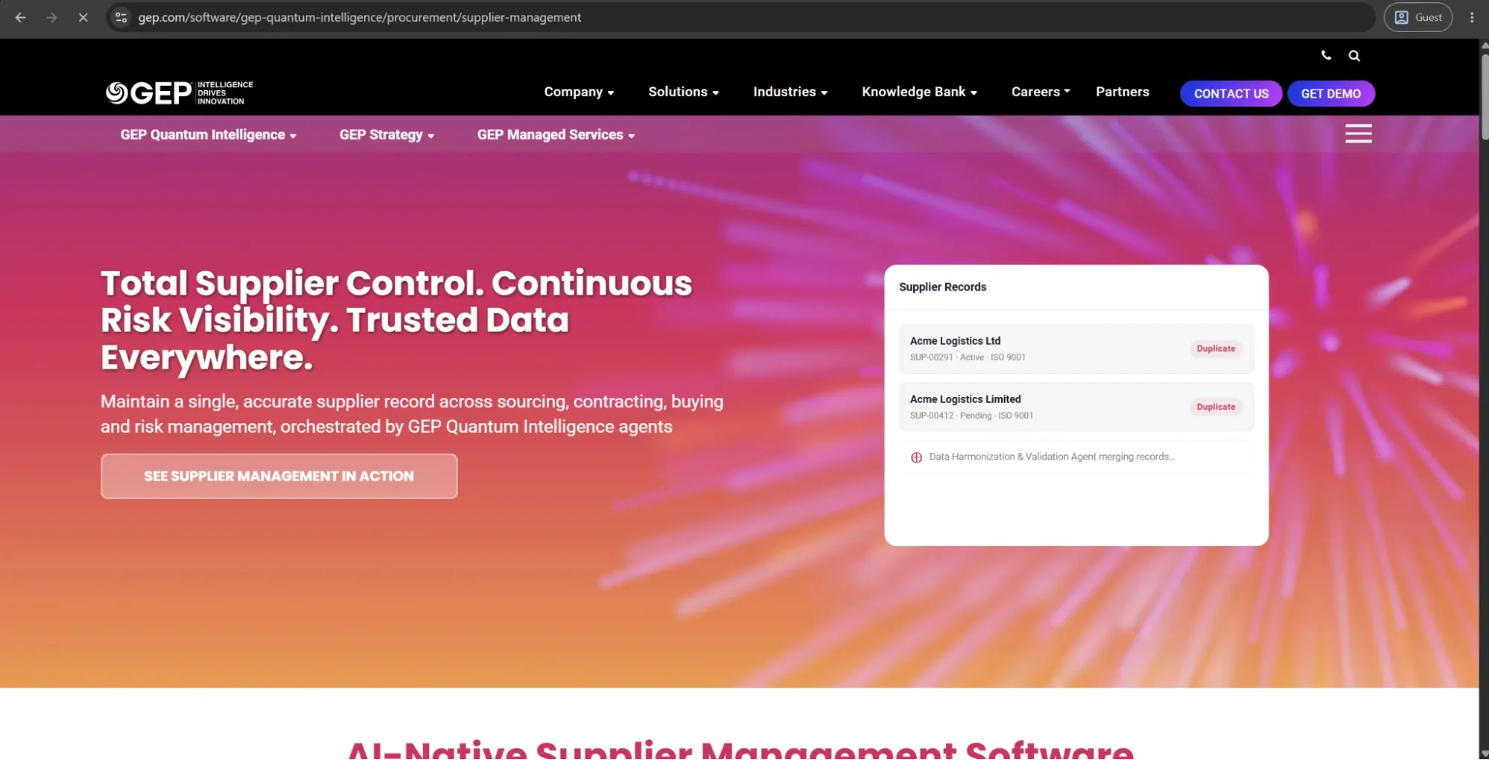Click Duplicate badge on Acme Logistics Ltd

(1216, 349)
